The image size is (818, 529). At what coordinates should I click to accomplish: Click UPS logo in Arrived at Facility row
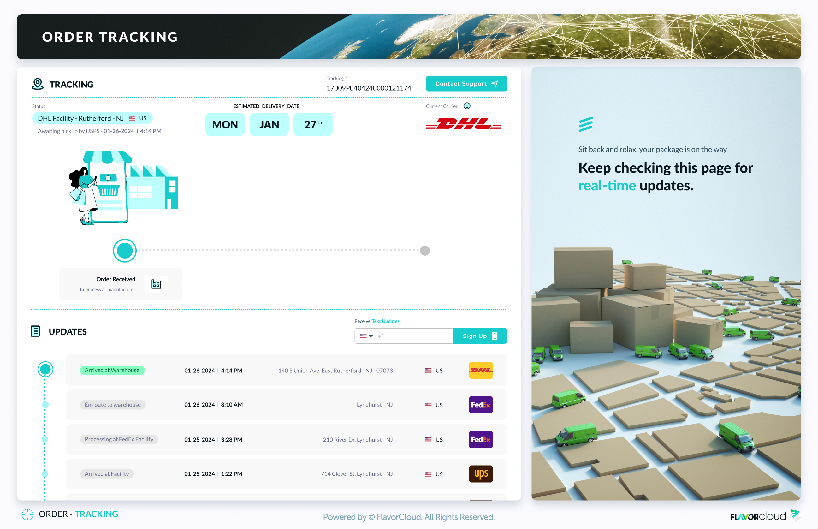click(x=480, y=474)
